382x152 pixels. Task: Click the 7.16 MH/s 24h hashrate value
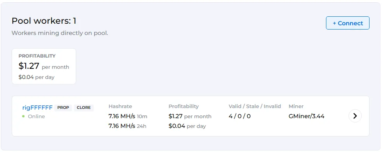(x=128, y=126)
